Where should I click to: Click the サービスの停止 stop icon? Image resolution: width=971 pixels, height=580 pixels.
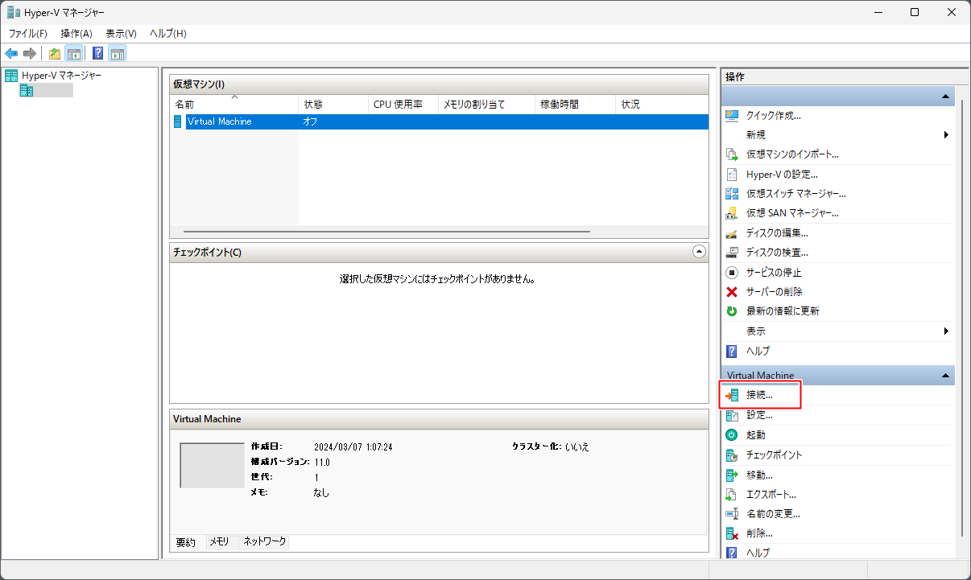tap(732, 273)
